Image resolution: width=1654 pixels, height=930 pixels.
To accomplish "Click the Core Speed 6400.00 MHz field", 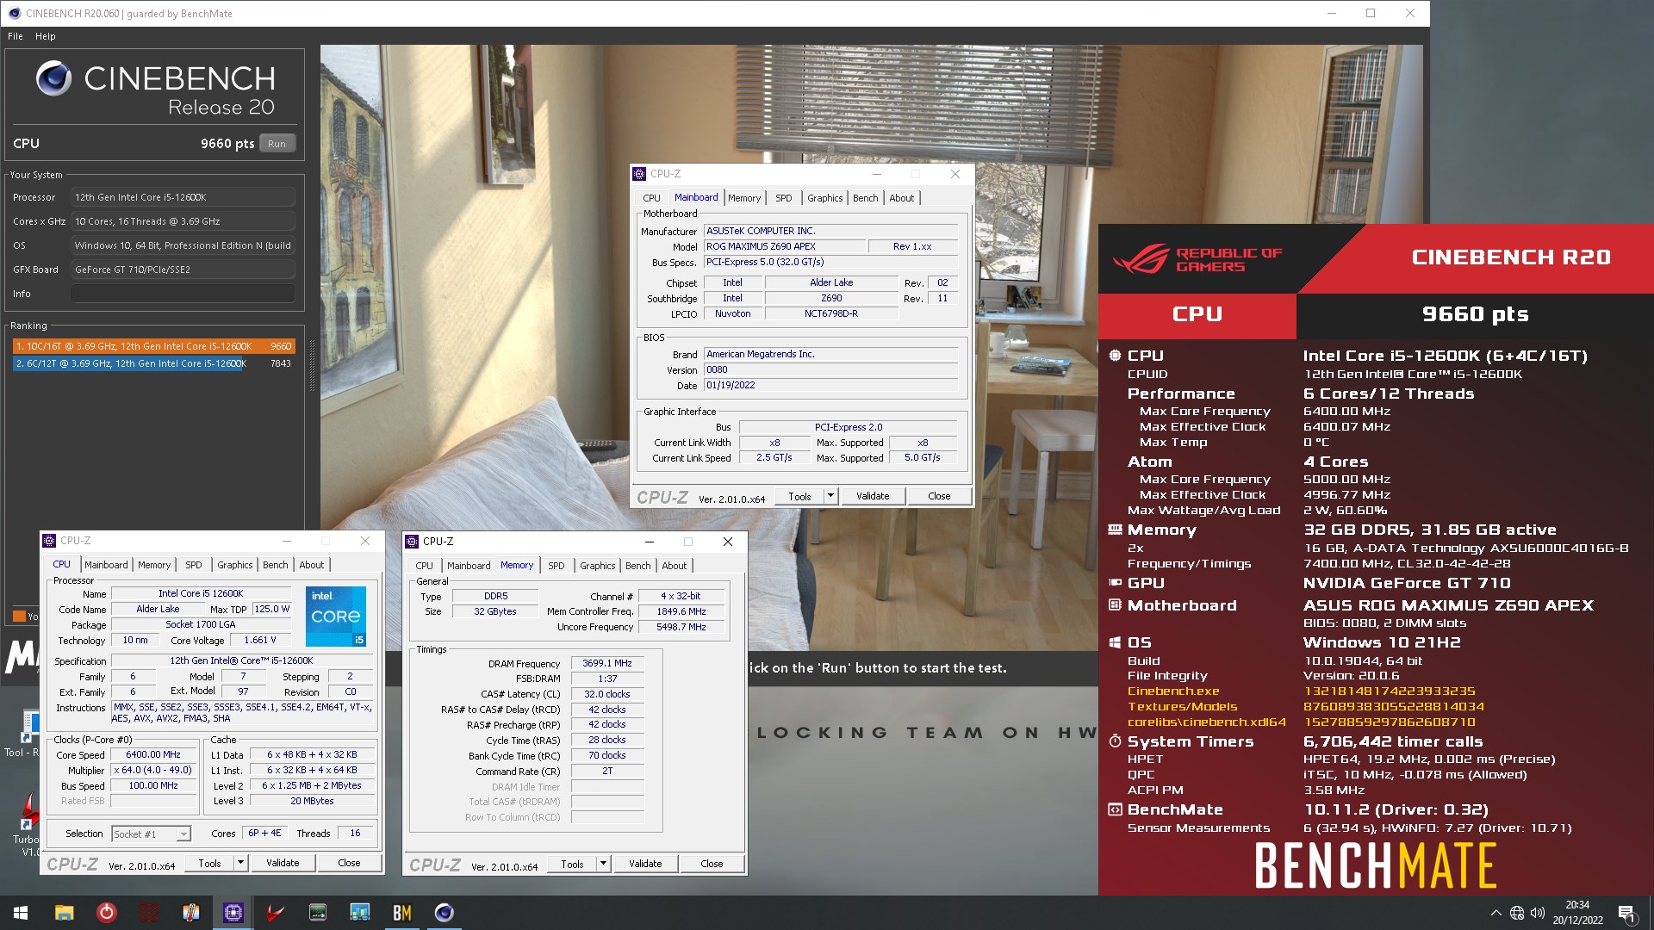I will 153,754.
